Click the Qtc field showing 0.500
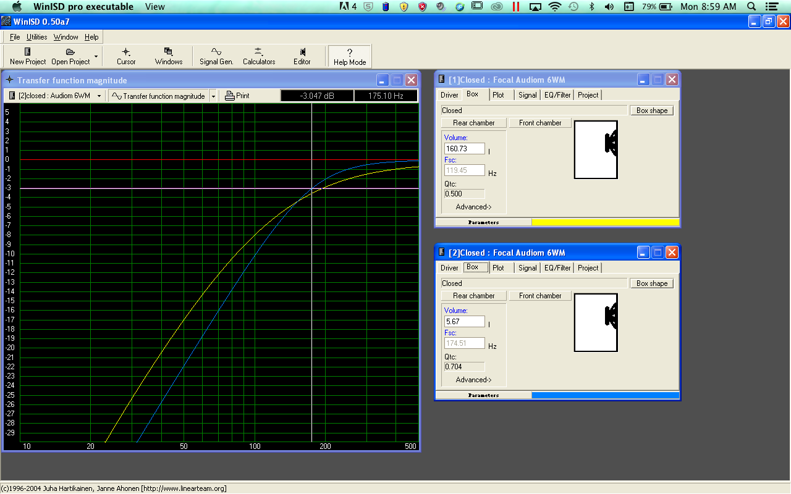791x494 pixels. tap(465, 194)
